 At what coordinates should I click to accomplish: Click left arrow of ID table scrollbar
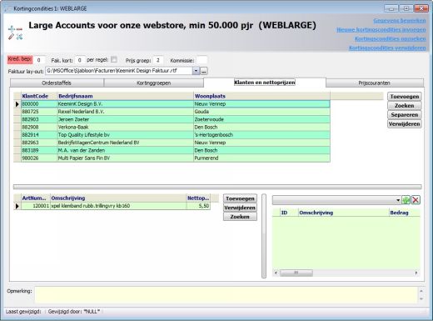(276, 273)
